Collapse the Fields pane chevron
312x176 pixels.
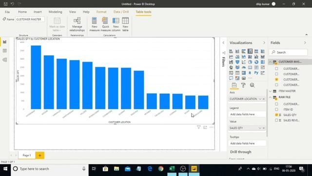pyautogui.click(x=305, y=43)
